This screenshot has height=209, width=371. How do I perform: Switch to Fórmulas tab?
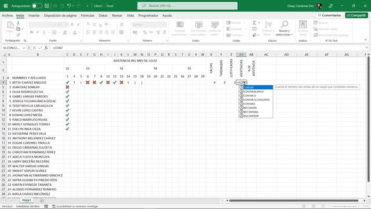tap(88, 16)
